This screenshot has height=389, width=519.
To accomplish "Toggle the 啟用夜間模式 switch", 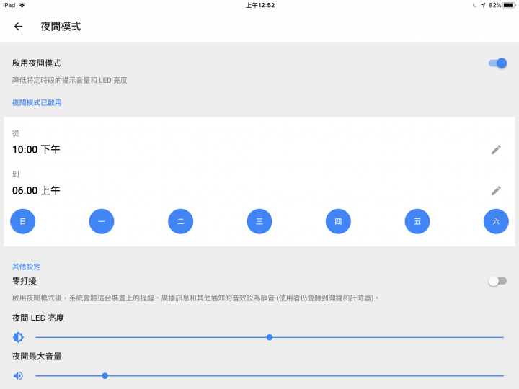I will pos(497,63).
